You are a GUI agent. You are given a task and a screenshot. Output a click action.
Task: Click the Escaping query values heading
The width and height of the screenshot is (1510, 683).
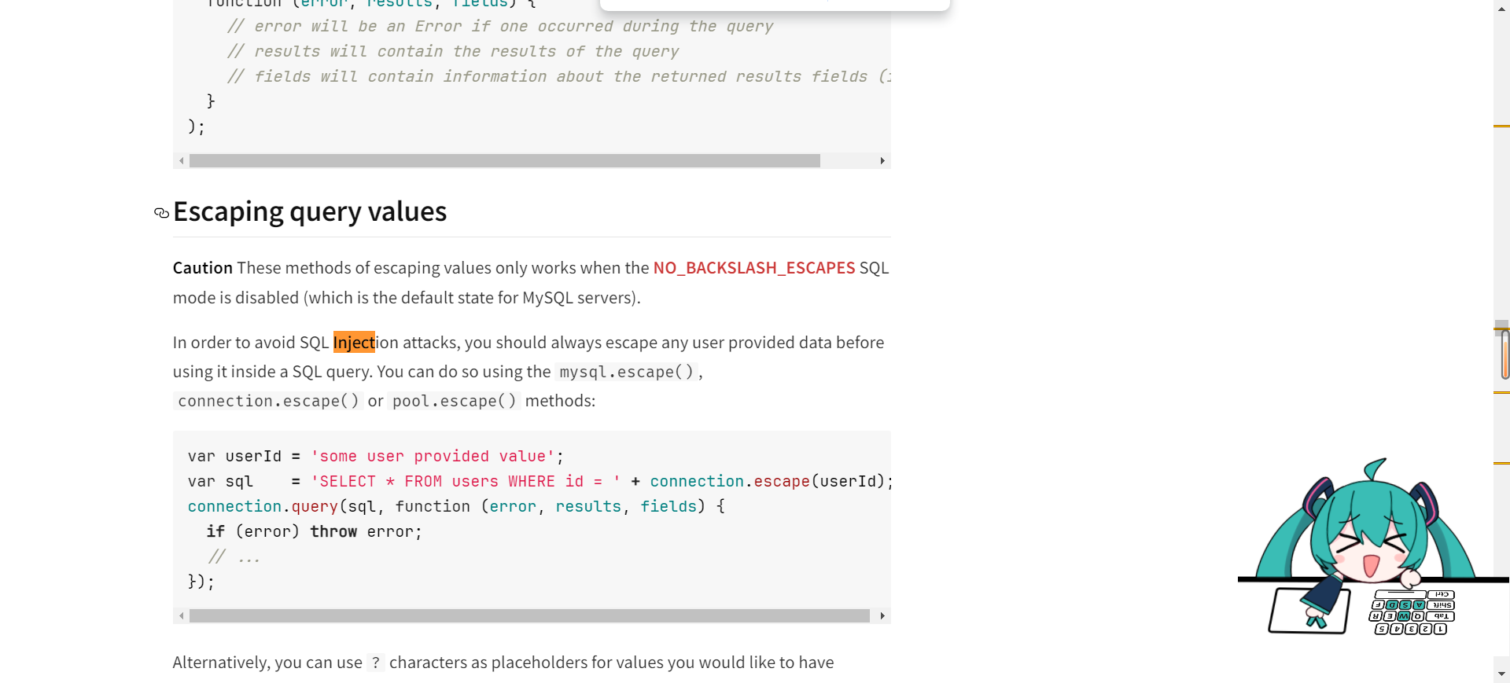[x=310, y=212]
